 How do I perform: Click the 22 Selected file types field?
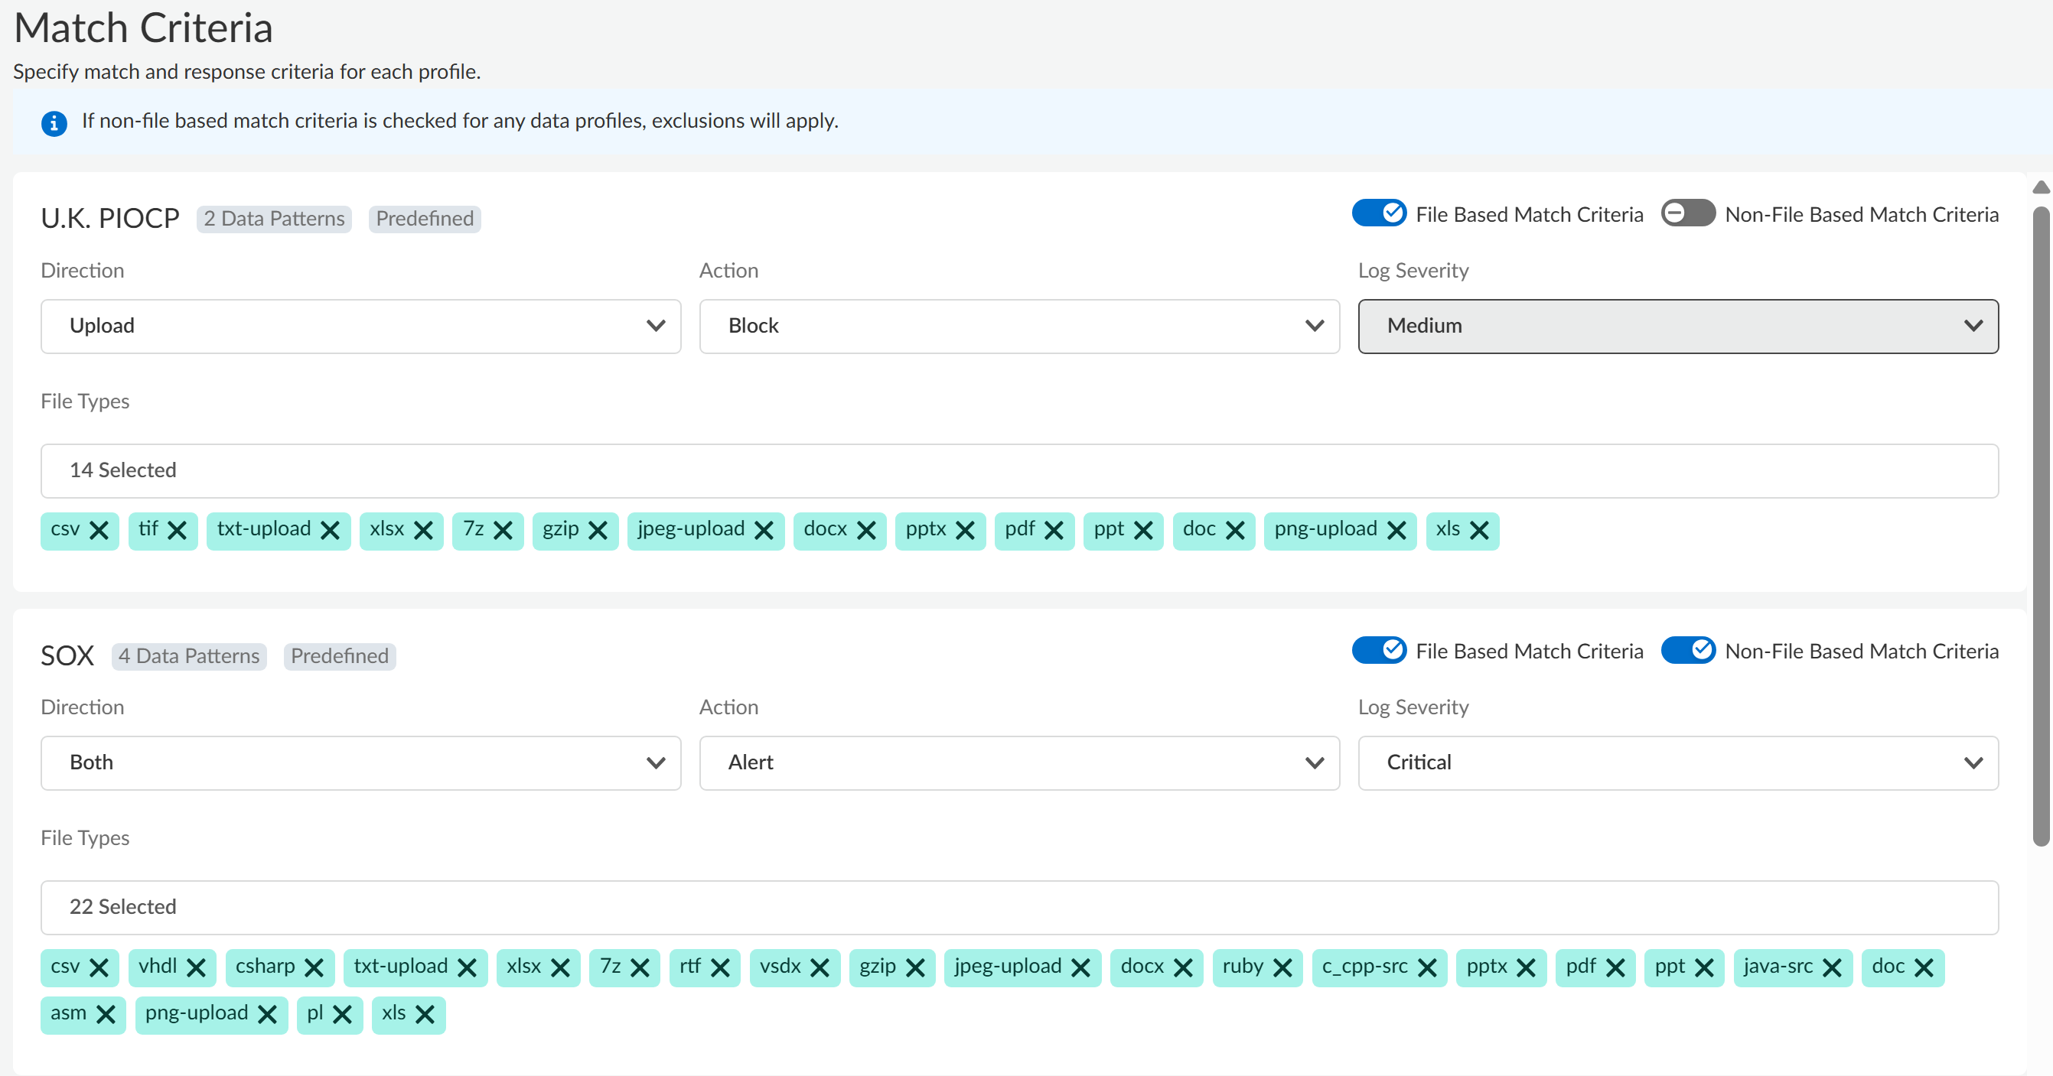(1018, 906)
